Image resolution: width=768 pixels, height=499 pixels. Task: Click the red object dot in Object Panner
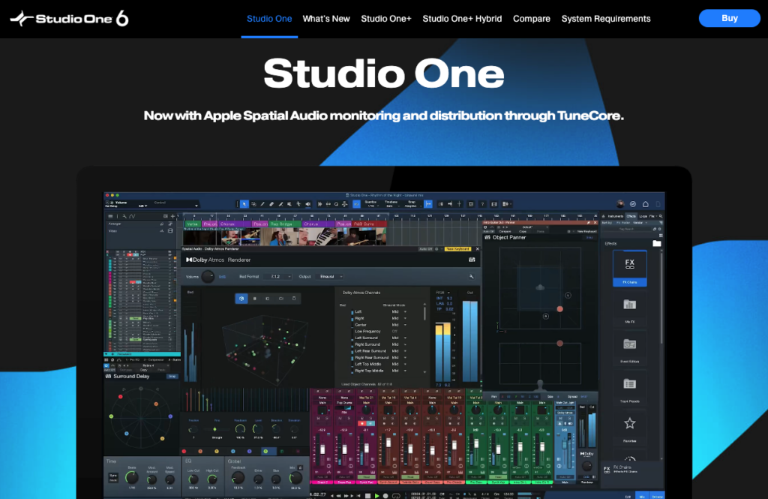coord(559,309)
